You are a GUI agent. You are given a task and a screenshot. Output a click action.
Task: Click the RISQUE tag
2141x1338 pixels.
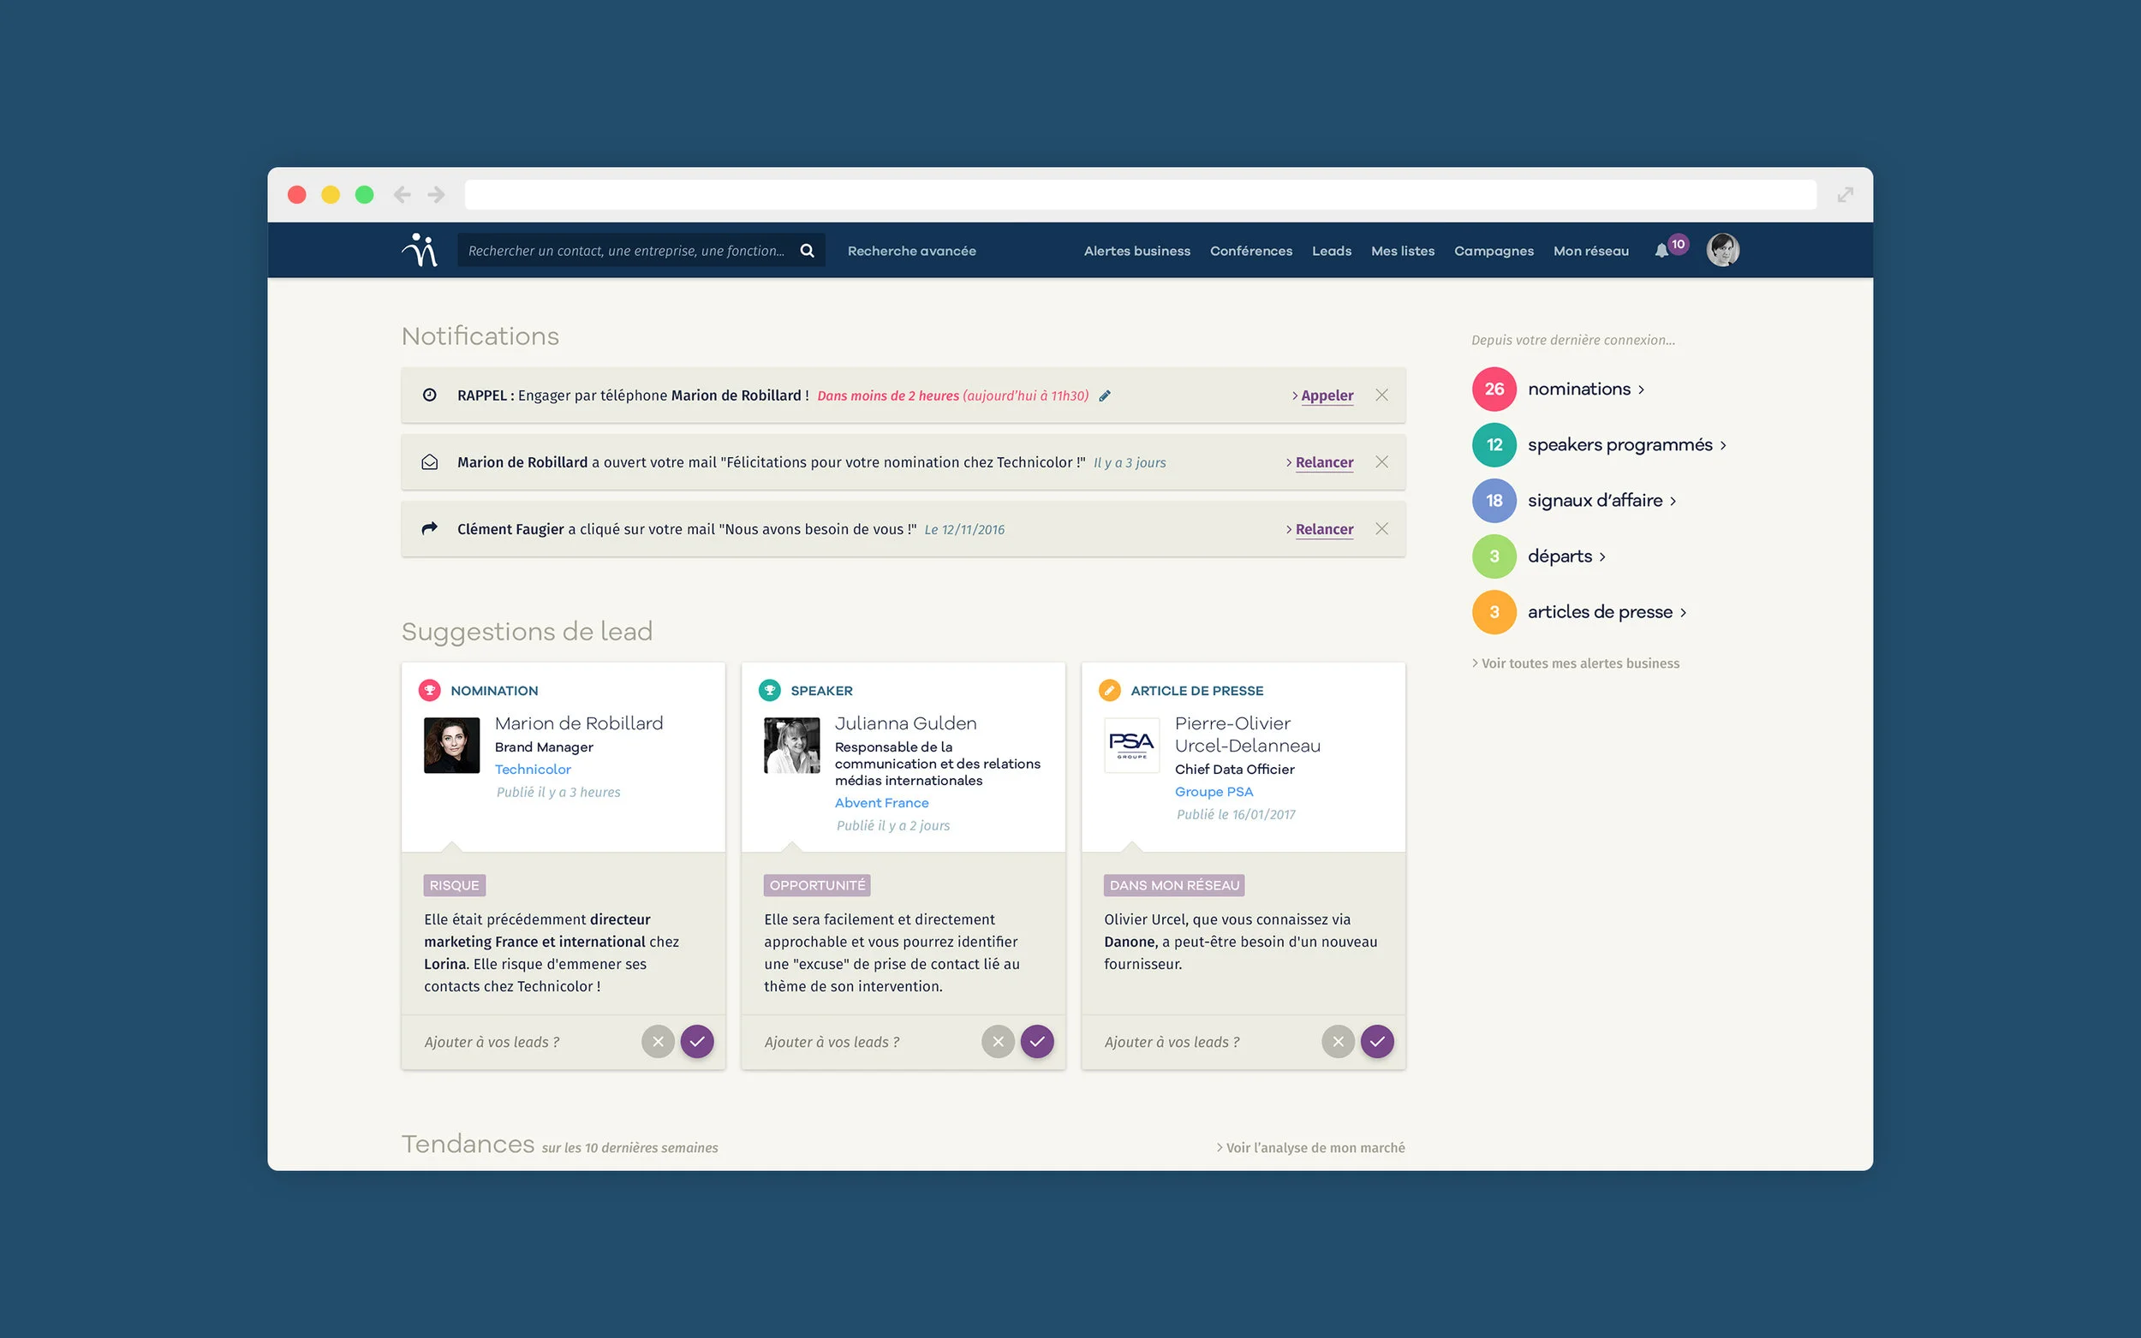454,885
